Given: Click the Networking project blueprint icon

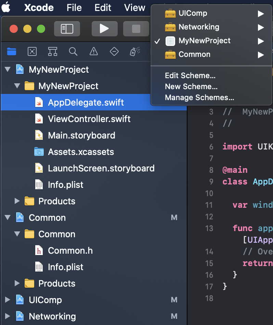Looking at the screenshot, I should pyautogui.click(x=20, y=316).
